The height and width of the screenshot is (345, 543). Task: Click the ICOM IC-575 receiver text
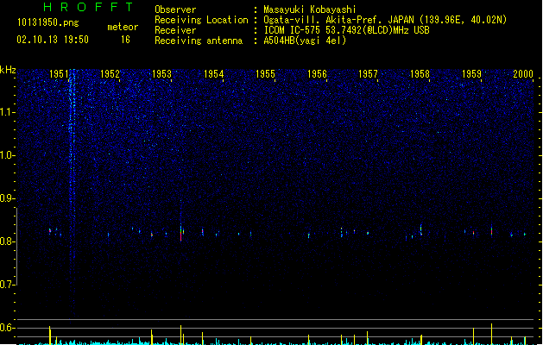(x=347, y=30)
